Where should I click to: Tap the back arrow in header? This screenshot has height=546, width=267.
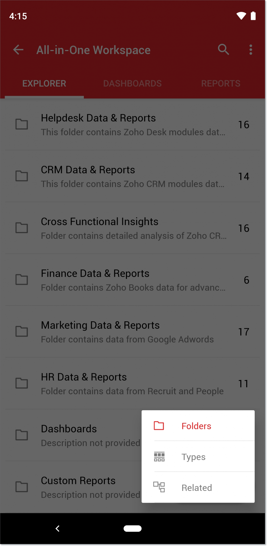[x=18, y=50]
